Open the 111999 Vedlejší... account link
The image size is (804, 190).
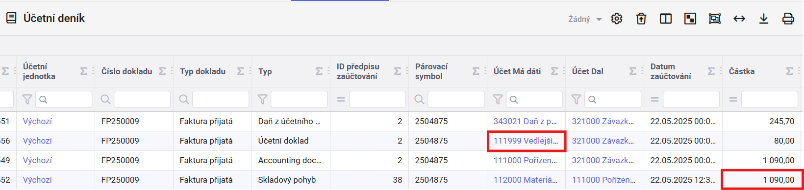click(x=526, y=141)
